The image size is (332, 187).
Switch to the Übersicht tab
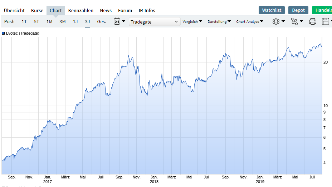[x=14, y=11]
